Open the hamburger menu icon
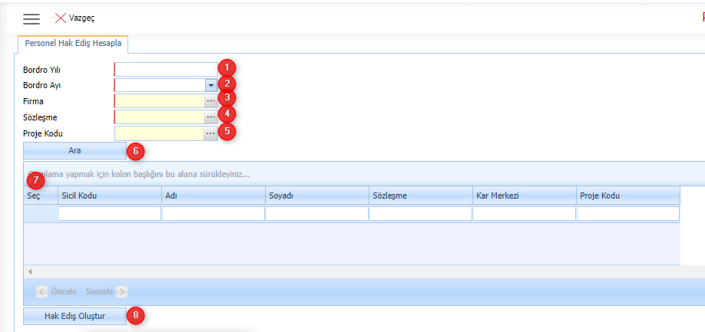Screen dimensions: 705x332 click(x=31, y=18)
